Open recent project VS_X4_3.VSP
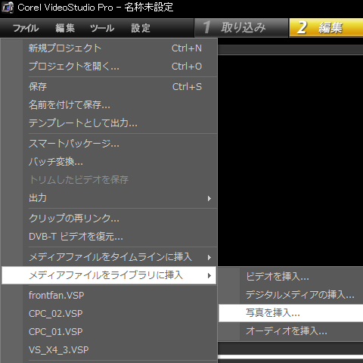The height and width of the screenshot is (363, 363). tap(109, 349)
